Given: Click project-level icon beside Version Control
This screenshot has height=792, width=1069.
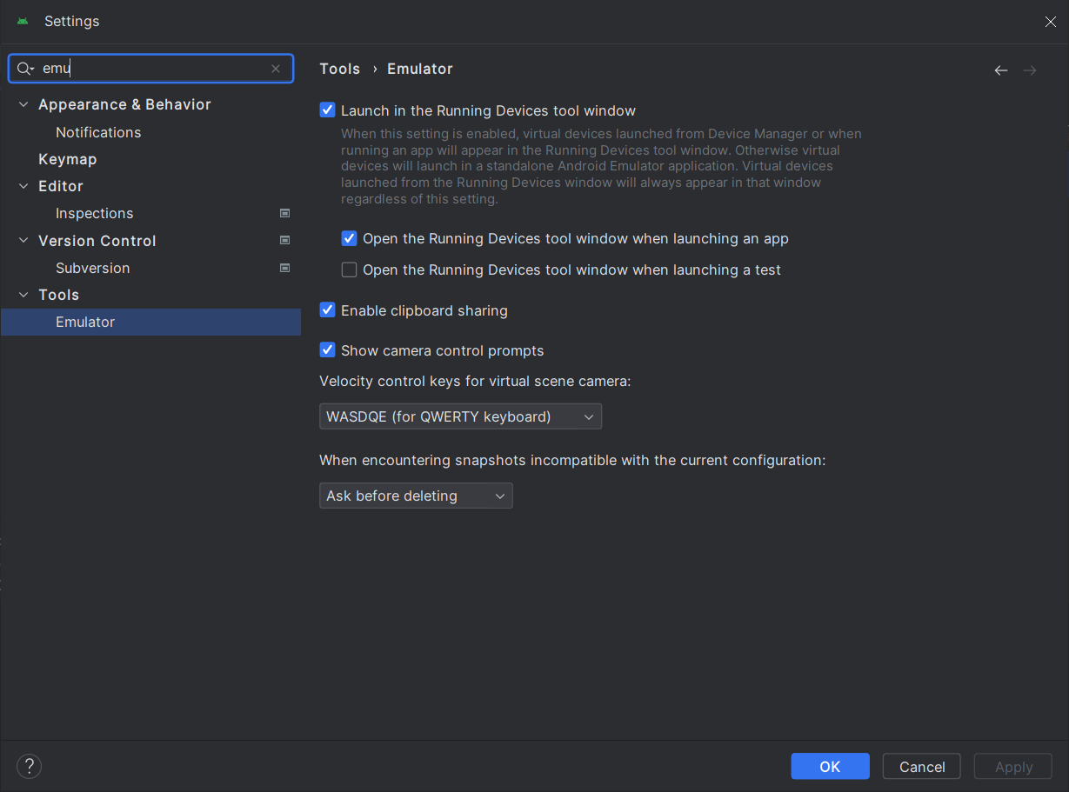Looking at the screenshot, I should (284, 240).
